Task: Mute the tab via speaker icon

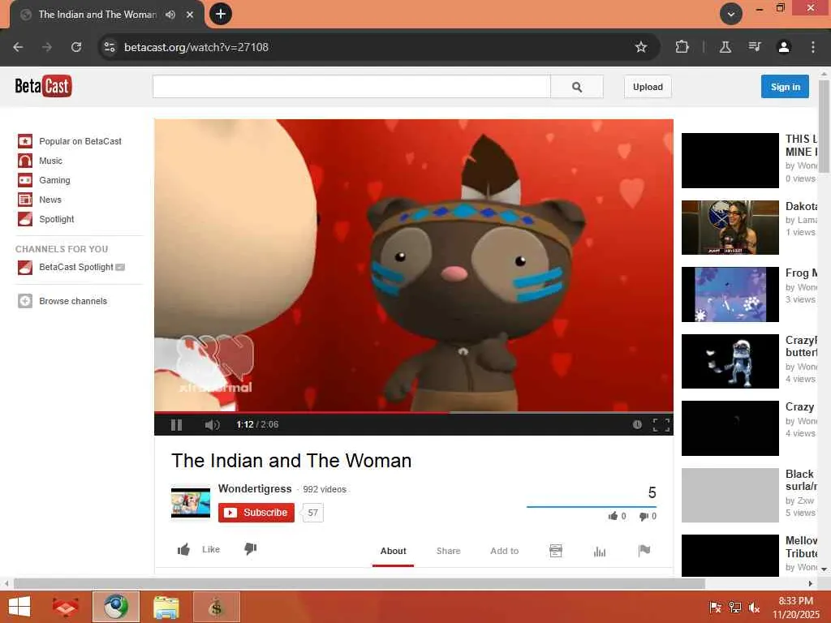Action: [x=170, y=15]
